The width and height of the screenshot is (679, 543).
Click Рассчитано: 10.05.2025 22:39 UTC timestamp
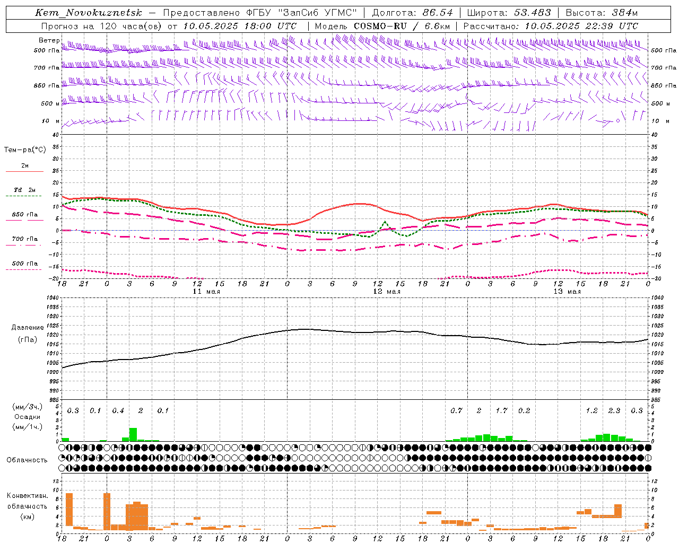551,26
